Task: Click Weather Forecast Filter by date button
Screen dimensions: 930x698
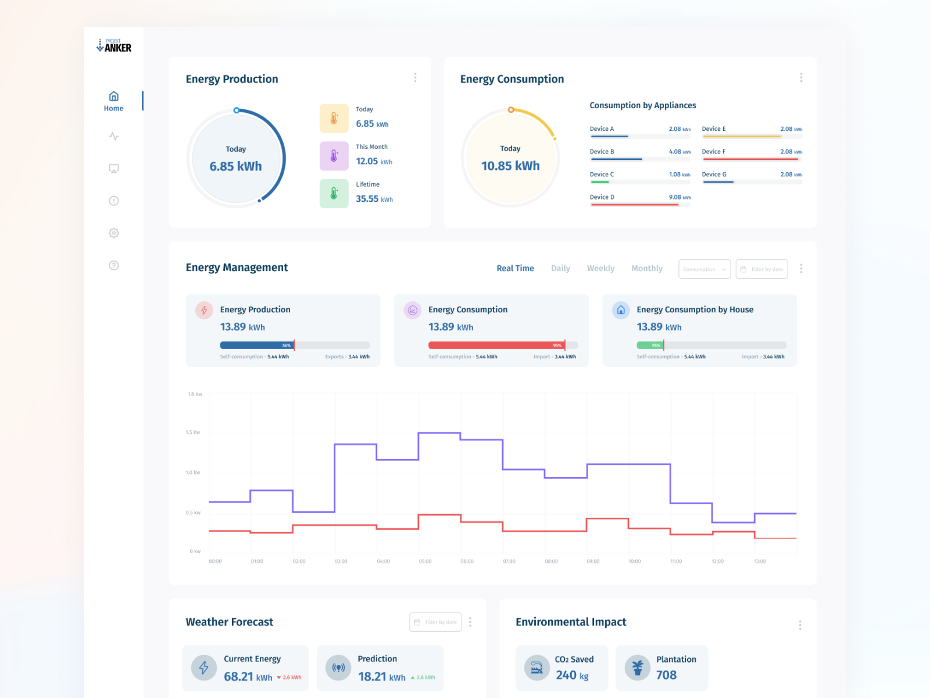Action: (435, 622)
